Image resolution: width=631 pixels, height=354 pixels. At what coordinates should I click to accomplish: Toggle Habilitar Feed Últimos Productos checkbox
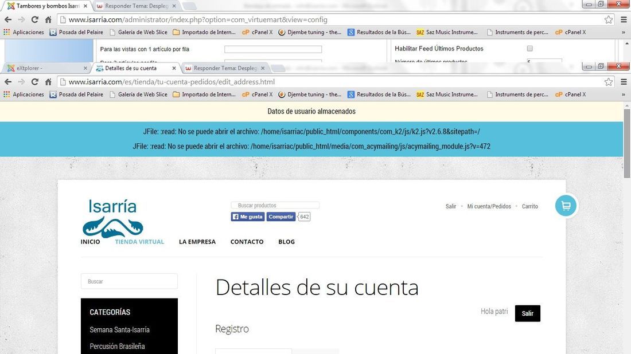point(529,49)
